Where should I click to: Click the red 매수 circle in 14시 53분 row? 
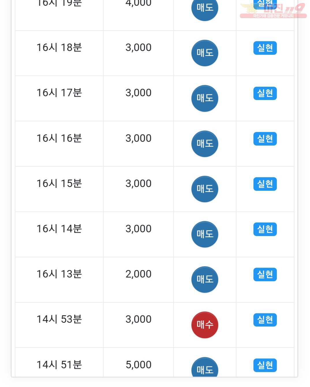[x=205, y=325]
